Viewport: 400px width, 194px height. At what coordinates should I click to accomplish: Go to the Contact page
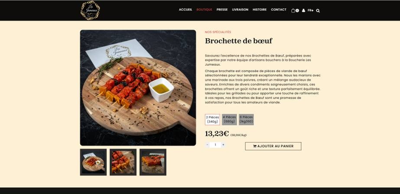point(279,10)
